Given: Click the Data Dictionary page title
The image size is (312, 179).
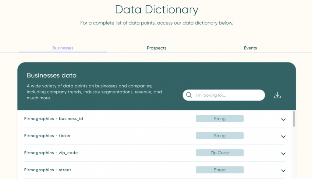Looking at the screenshot, I should pyautogui.click(x=156, y=10).
